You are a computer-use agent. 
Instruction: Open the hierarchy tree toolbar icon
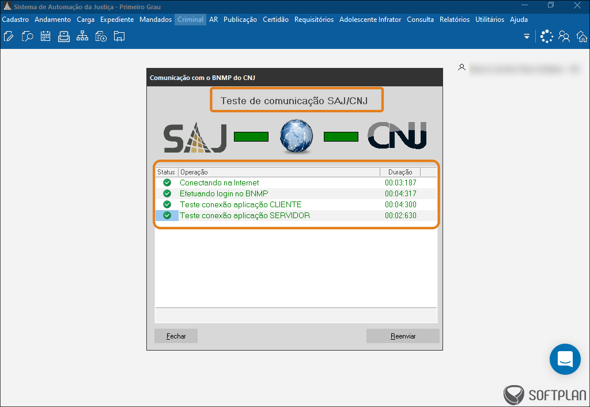click(82, 36)
